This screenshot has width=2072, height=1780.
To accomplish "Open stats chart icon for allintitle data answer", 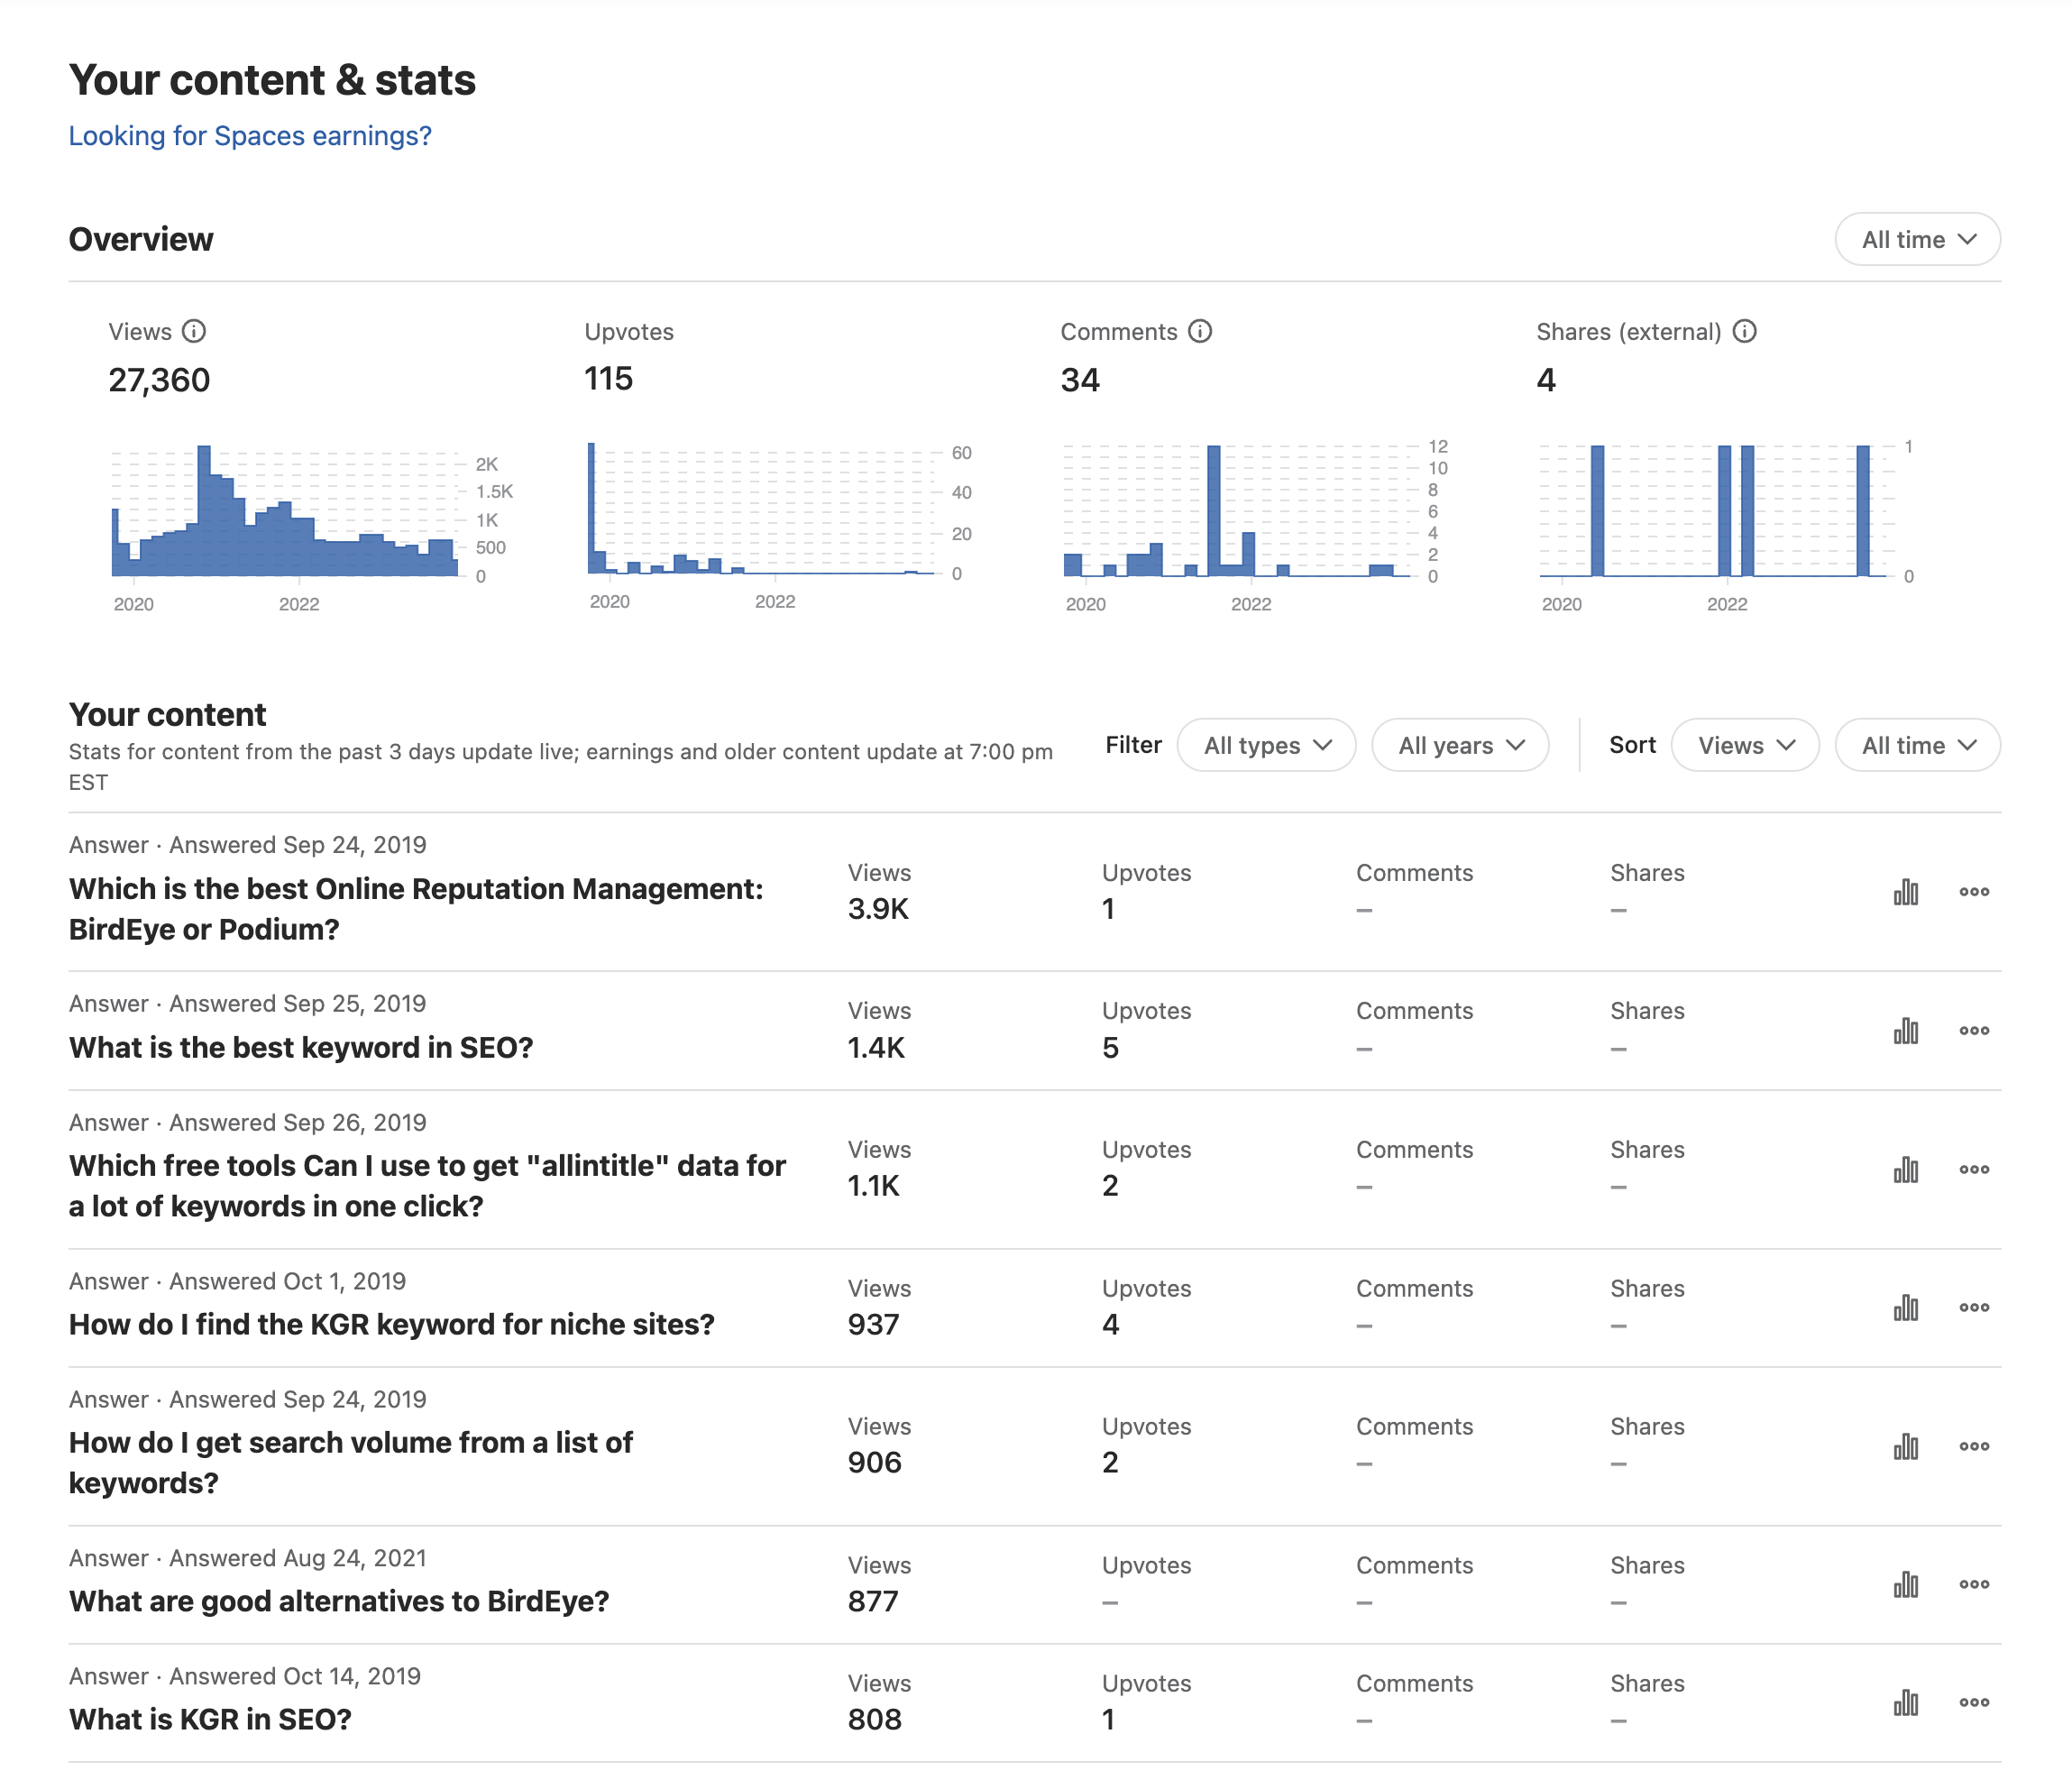I will (1906, 1169).
